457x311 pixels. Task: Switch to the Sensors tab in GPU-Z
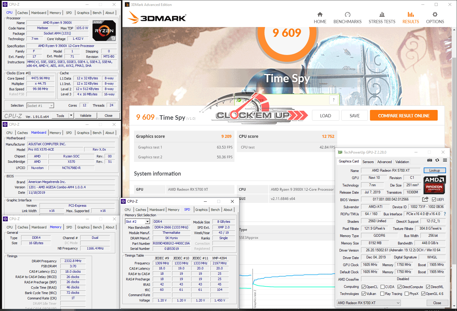pos(368,162)
